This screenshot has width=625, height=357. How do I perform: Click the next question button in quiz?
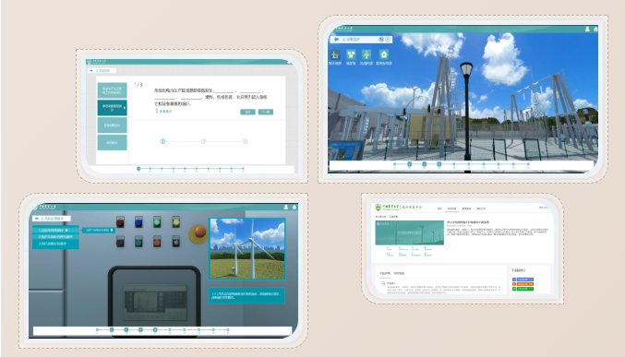266,112
